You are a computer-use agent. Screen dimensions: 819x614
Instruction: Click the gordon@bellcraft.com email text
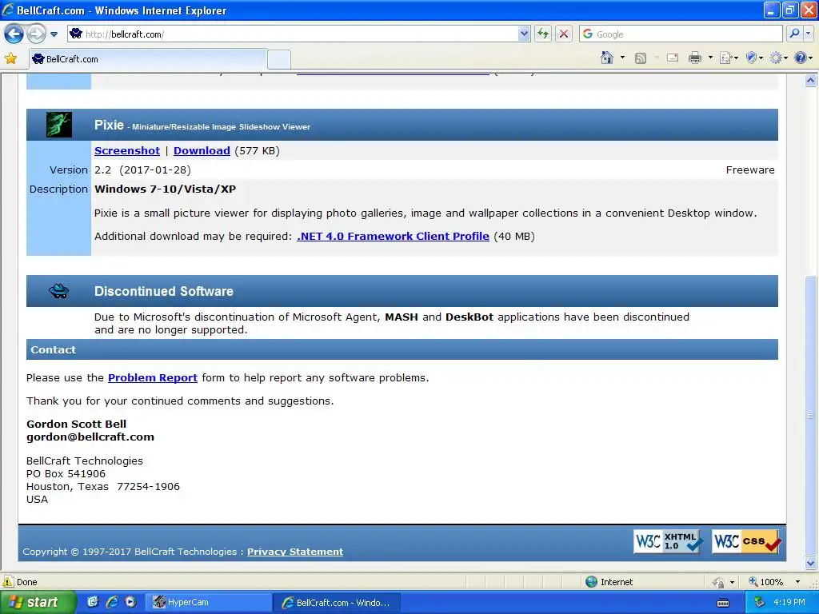point(90,437)
